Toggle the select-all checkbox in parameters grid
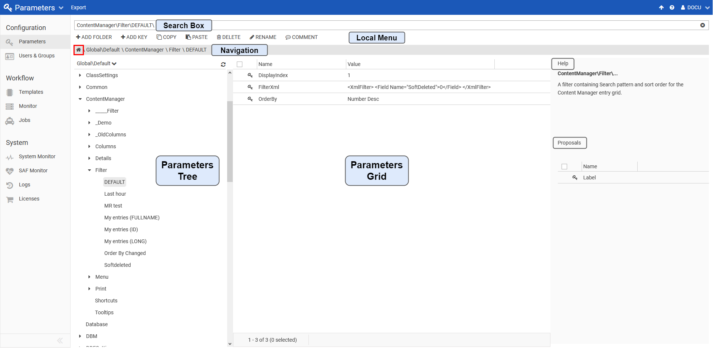This screenshot has width=713, height=348. point(240,64)
